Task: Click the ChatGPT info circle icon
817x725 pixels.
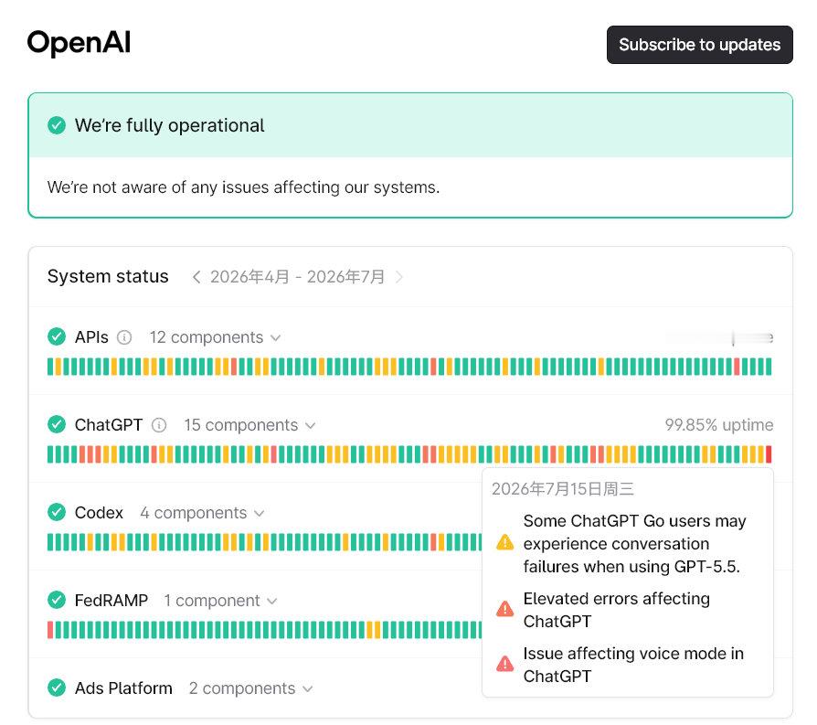Action: click(x=159, y=425)
